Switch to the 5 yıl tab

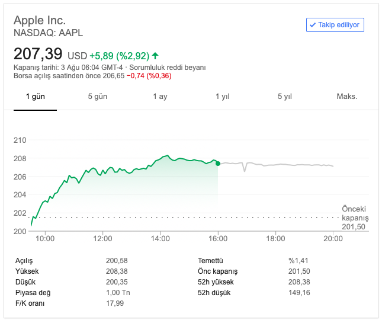click(284, 97)
